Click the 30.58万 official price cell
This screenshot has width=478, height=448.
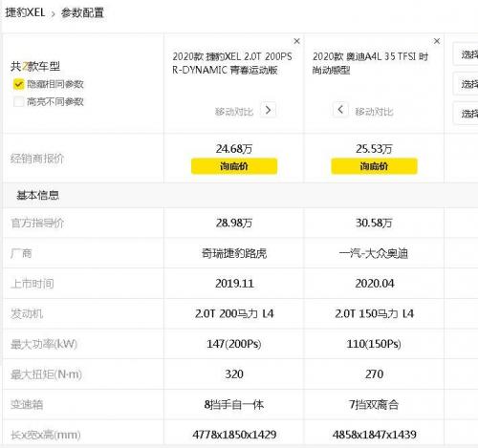[x=374, y=223]
